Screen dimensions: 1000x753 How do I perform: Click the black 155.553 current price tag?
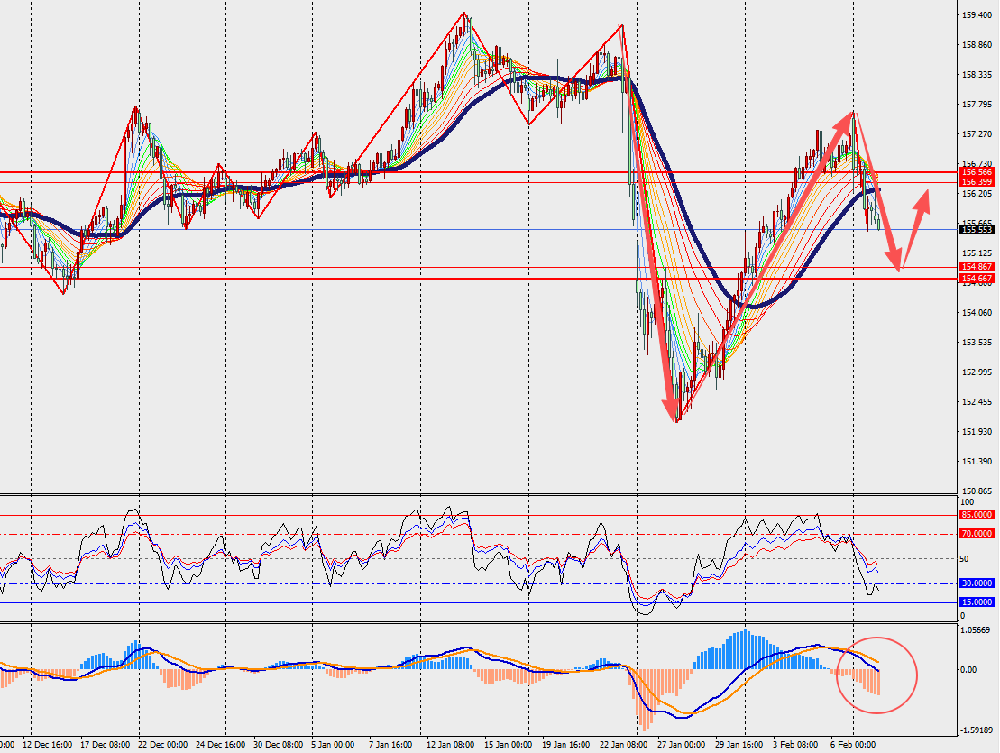[977, 230]
